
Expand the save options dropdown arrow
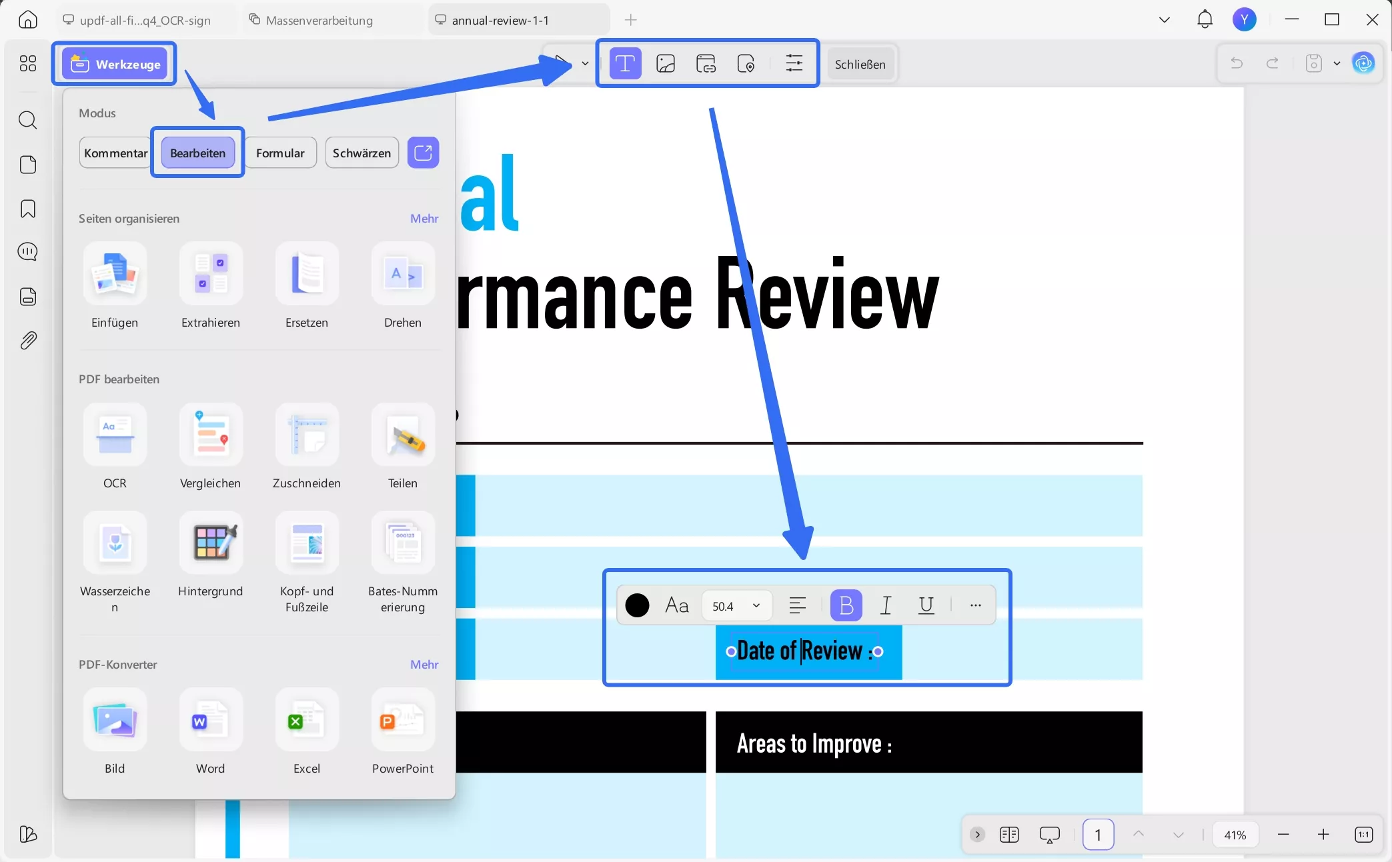click(x=1337, y=64)
